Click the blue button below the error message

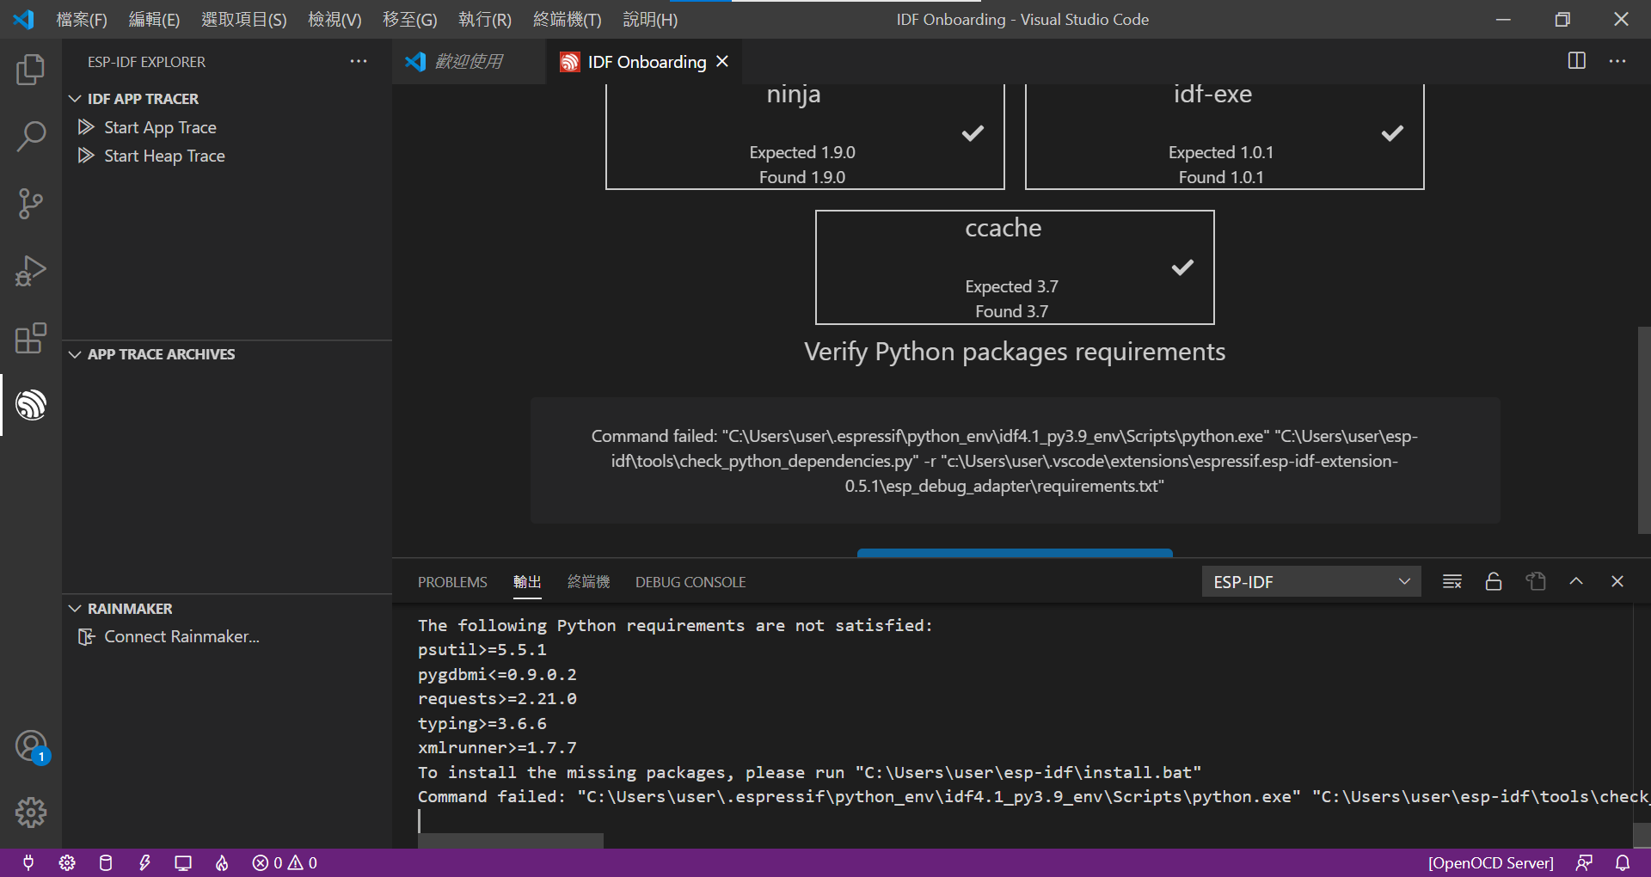1015,553
